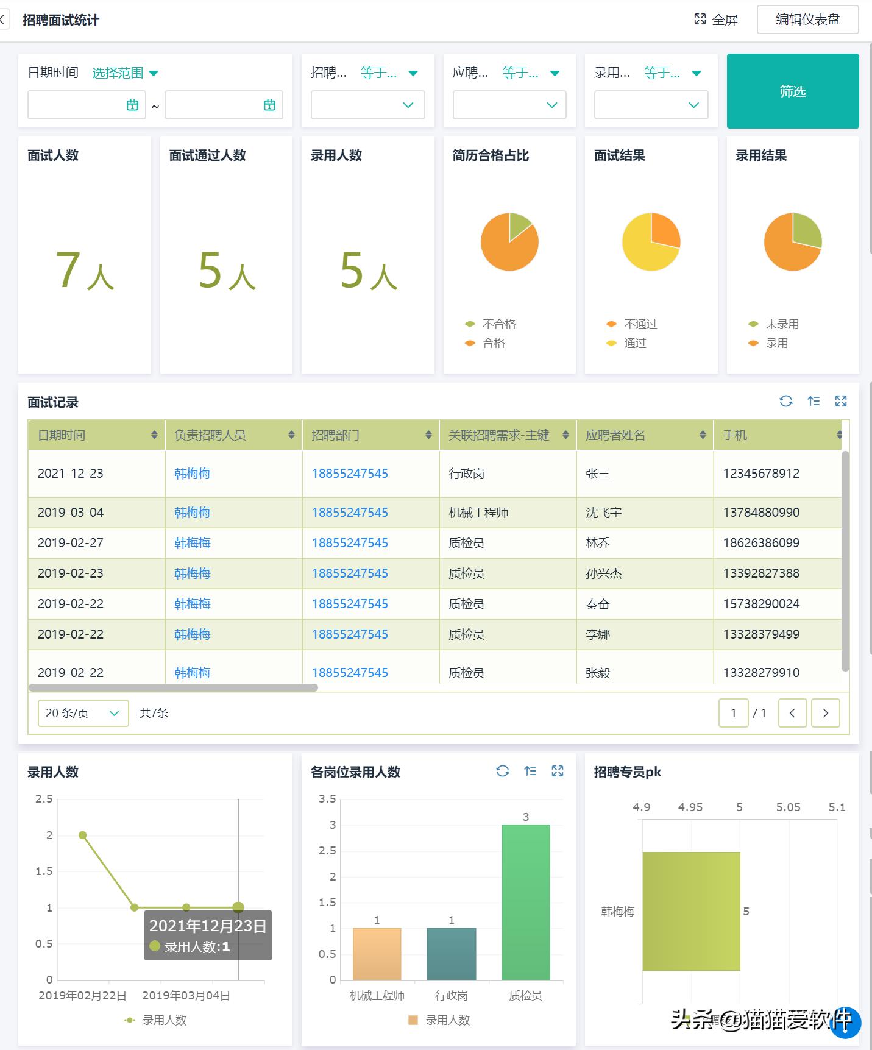Select the 机械工程师 cell in the table
Screen dimensions: 872x1050
tap(508, 513)
